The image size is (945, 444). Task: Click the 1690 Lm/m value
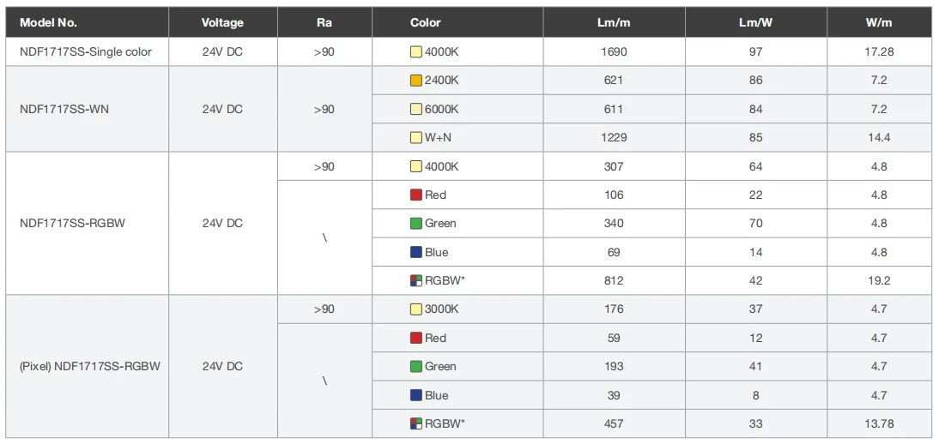click(x=614, y=51)
